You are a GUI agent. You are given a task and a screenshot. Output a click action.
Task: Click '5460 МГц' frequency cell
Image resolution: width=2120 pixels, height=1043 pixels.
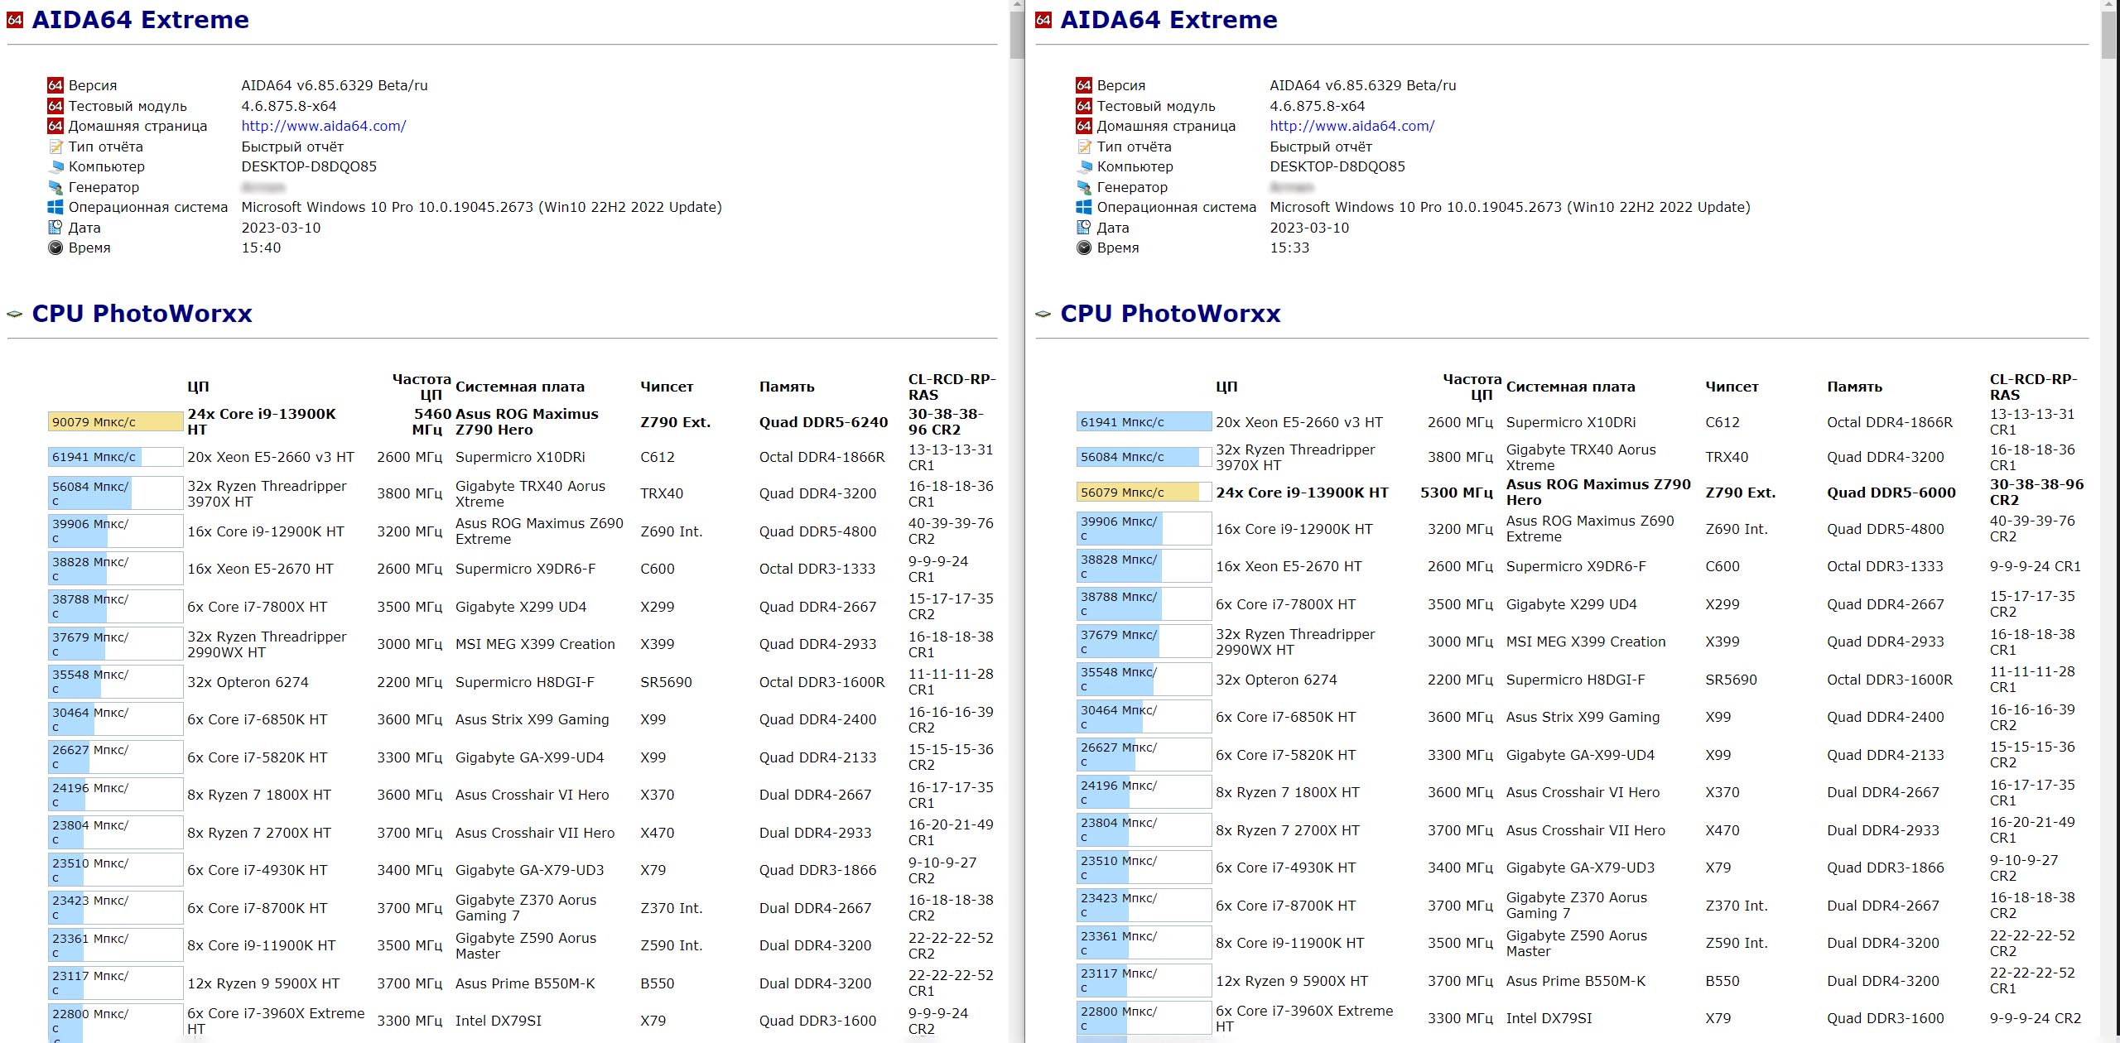tap(431, 421)
